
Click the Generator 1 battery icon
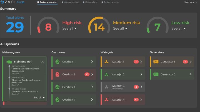(x=156, y=62)
